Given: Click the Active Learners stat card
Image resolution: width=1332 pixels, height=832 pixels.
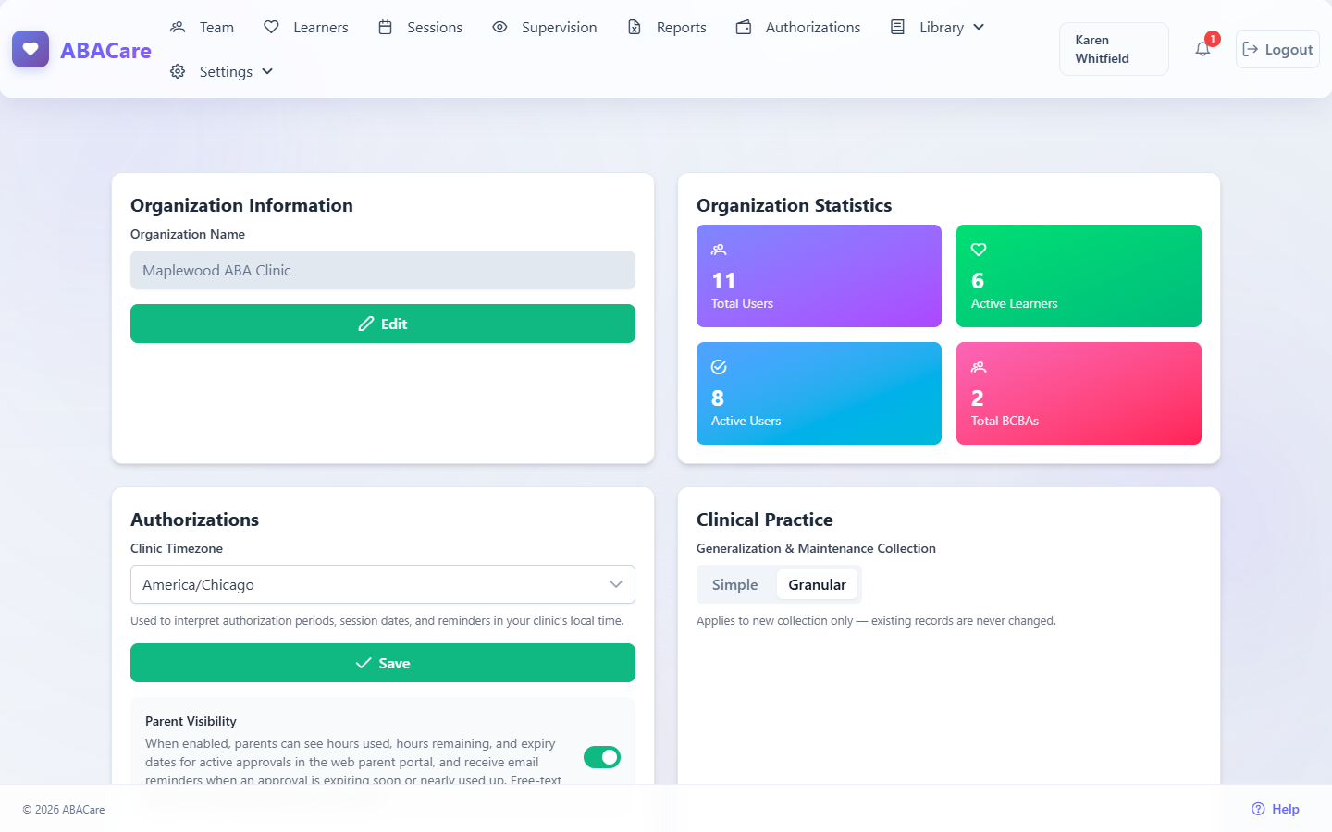Looking at the screenshot, I should (x=1079, y=275).
